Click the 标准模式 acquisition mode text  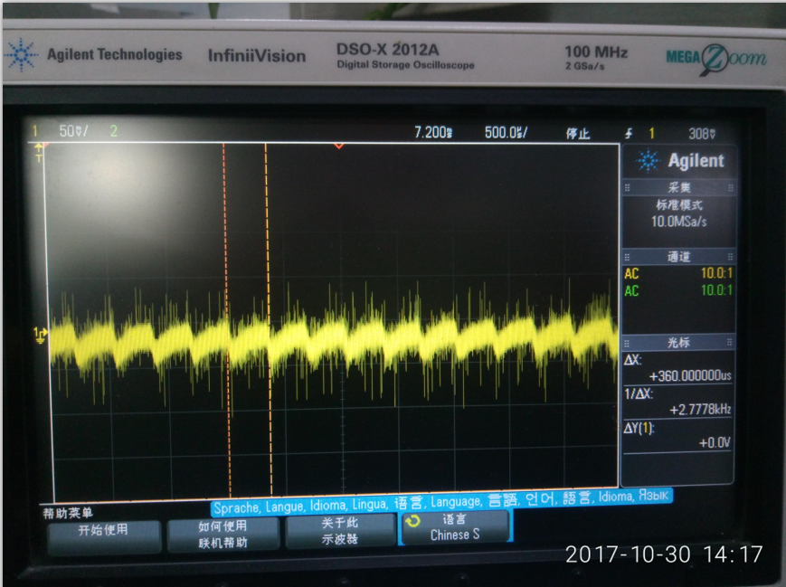679,204
